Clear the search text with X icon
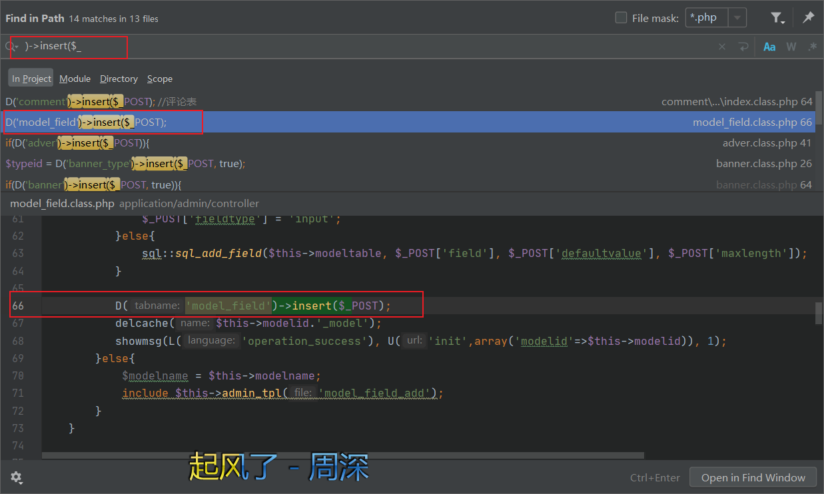The height and width of the screenshot is (494, 824). point(722,47)
